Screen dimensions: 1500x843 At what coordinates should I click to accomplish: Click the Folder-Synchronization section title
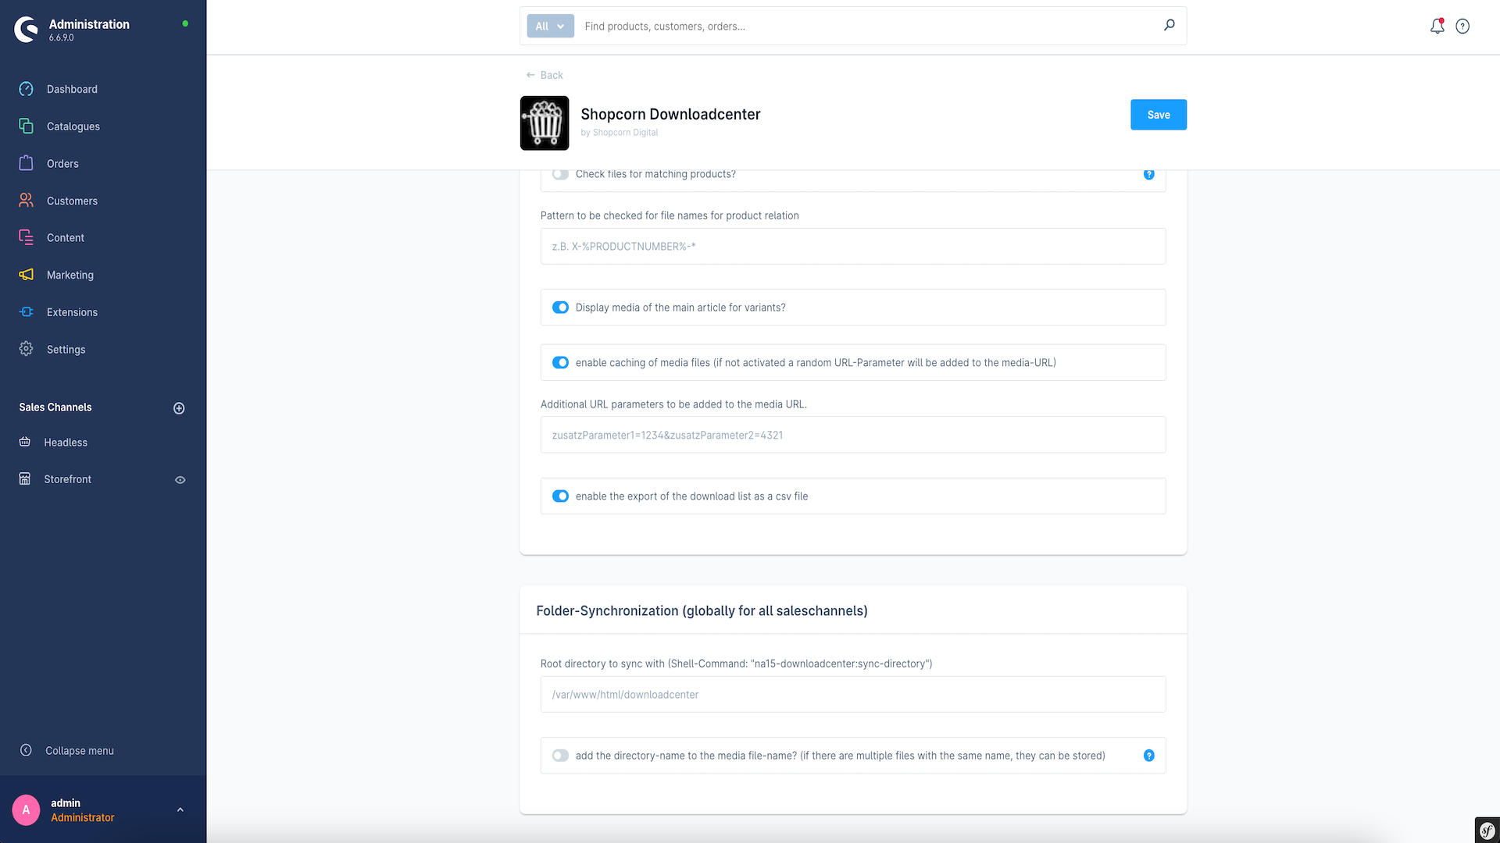pyautogui.click(x=702, y=610)
